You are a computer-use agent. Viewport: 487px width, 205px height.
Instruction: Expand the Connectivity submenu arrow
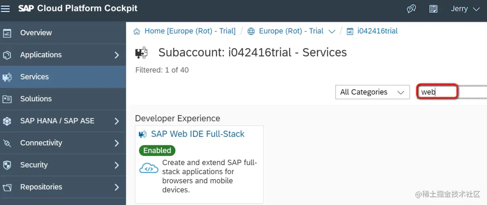(116, 143)
